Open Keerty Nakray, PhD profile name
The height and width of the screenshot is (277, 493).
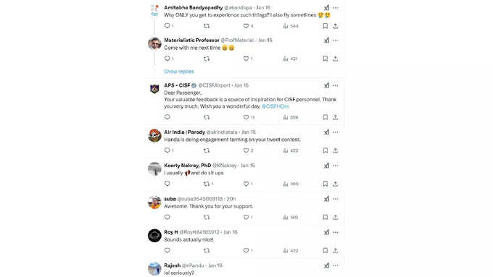[187, 166]
